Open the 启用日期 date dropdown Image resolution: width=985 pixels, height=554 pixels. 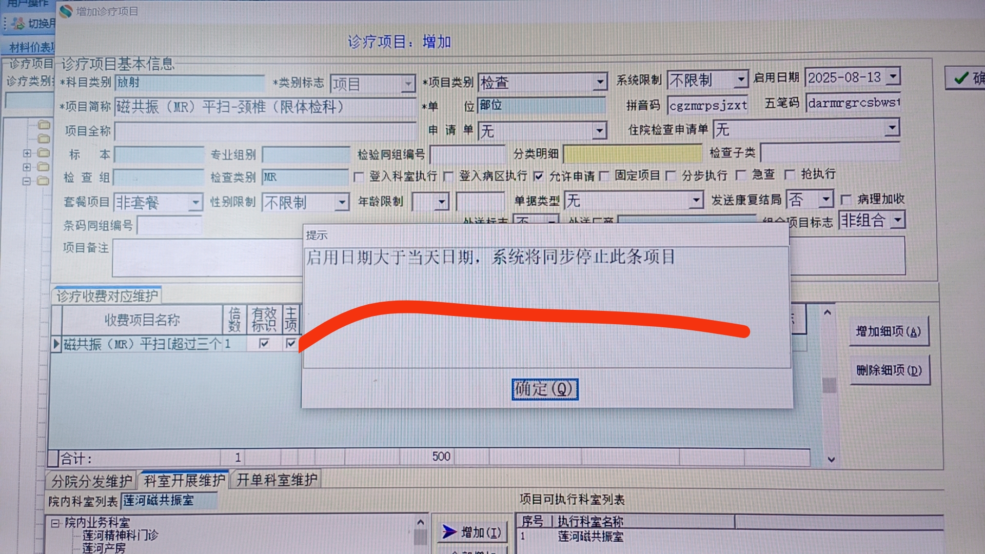point(893,76)
